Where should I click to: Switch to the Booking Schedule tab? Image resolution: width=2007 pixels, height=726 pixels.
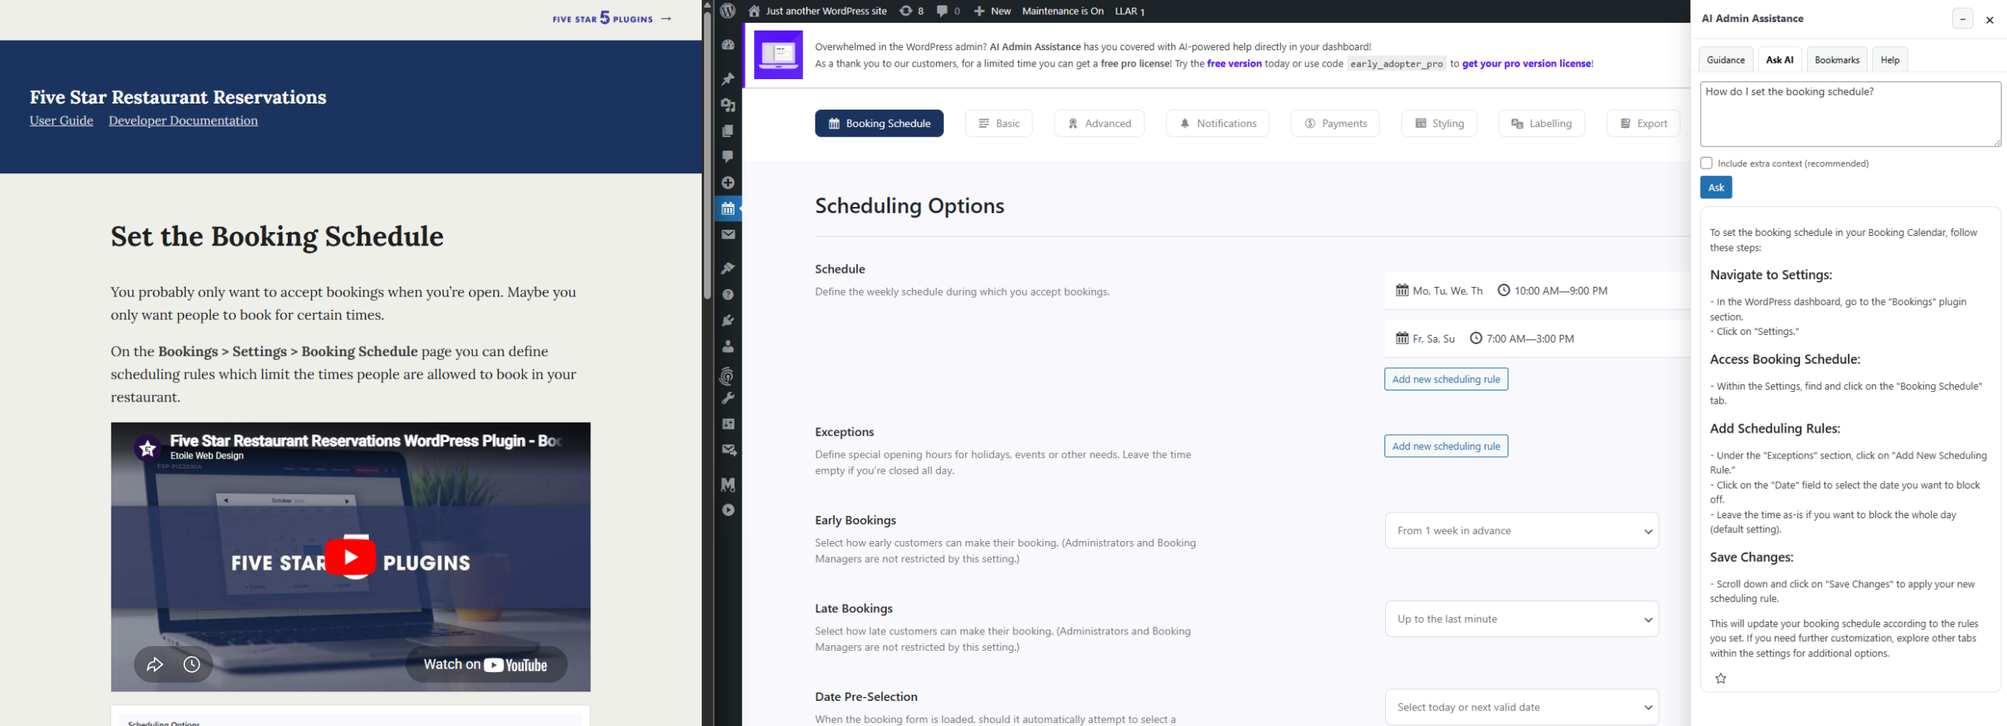coord(879,123)
